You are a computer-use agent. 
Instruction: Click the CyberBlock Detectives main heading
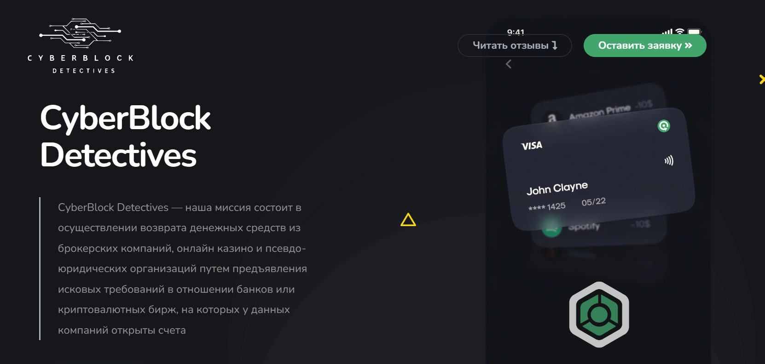(x=125, y=136)
